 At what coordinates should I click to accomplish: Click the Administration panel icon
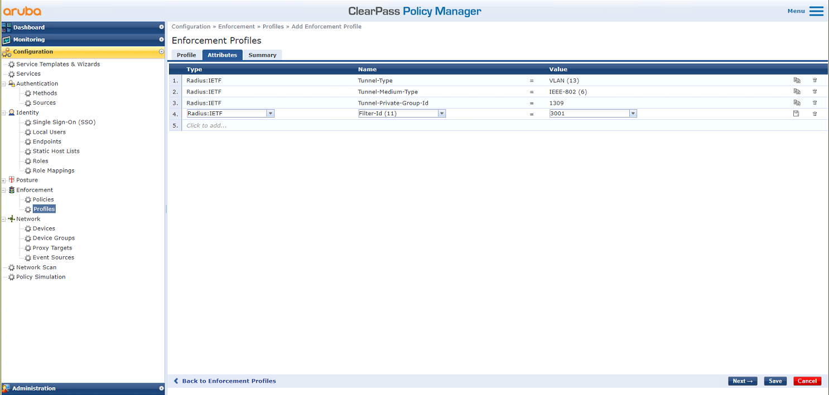[x=6, y=388]
